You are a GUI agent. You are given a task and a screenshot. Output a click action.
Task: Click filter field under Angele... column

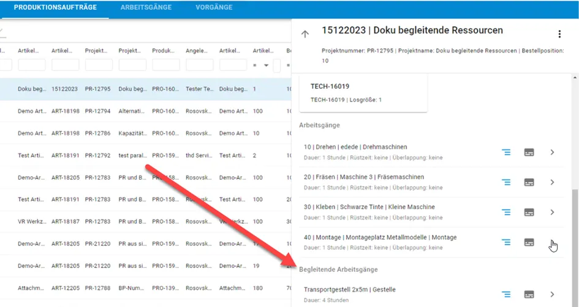click(x=199, y=65)
